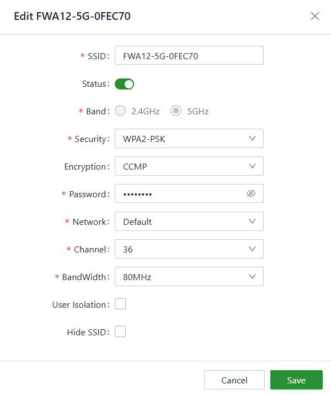Open the BandWidth 80MHz dropdown
The width and height of the screenshot is (331, 395).
point(182,277)
